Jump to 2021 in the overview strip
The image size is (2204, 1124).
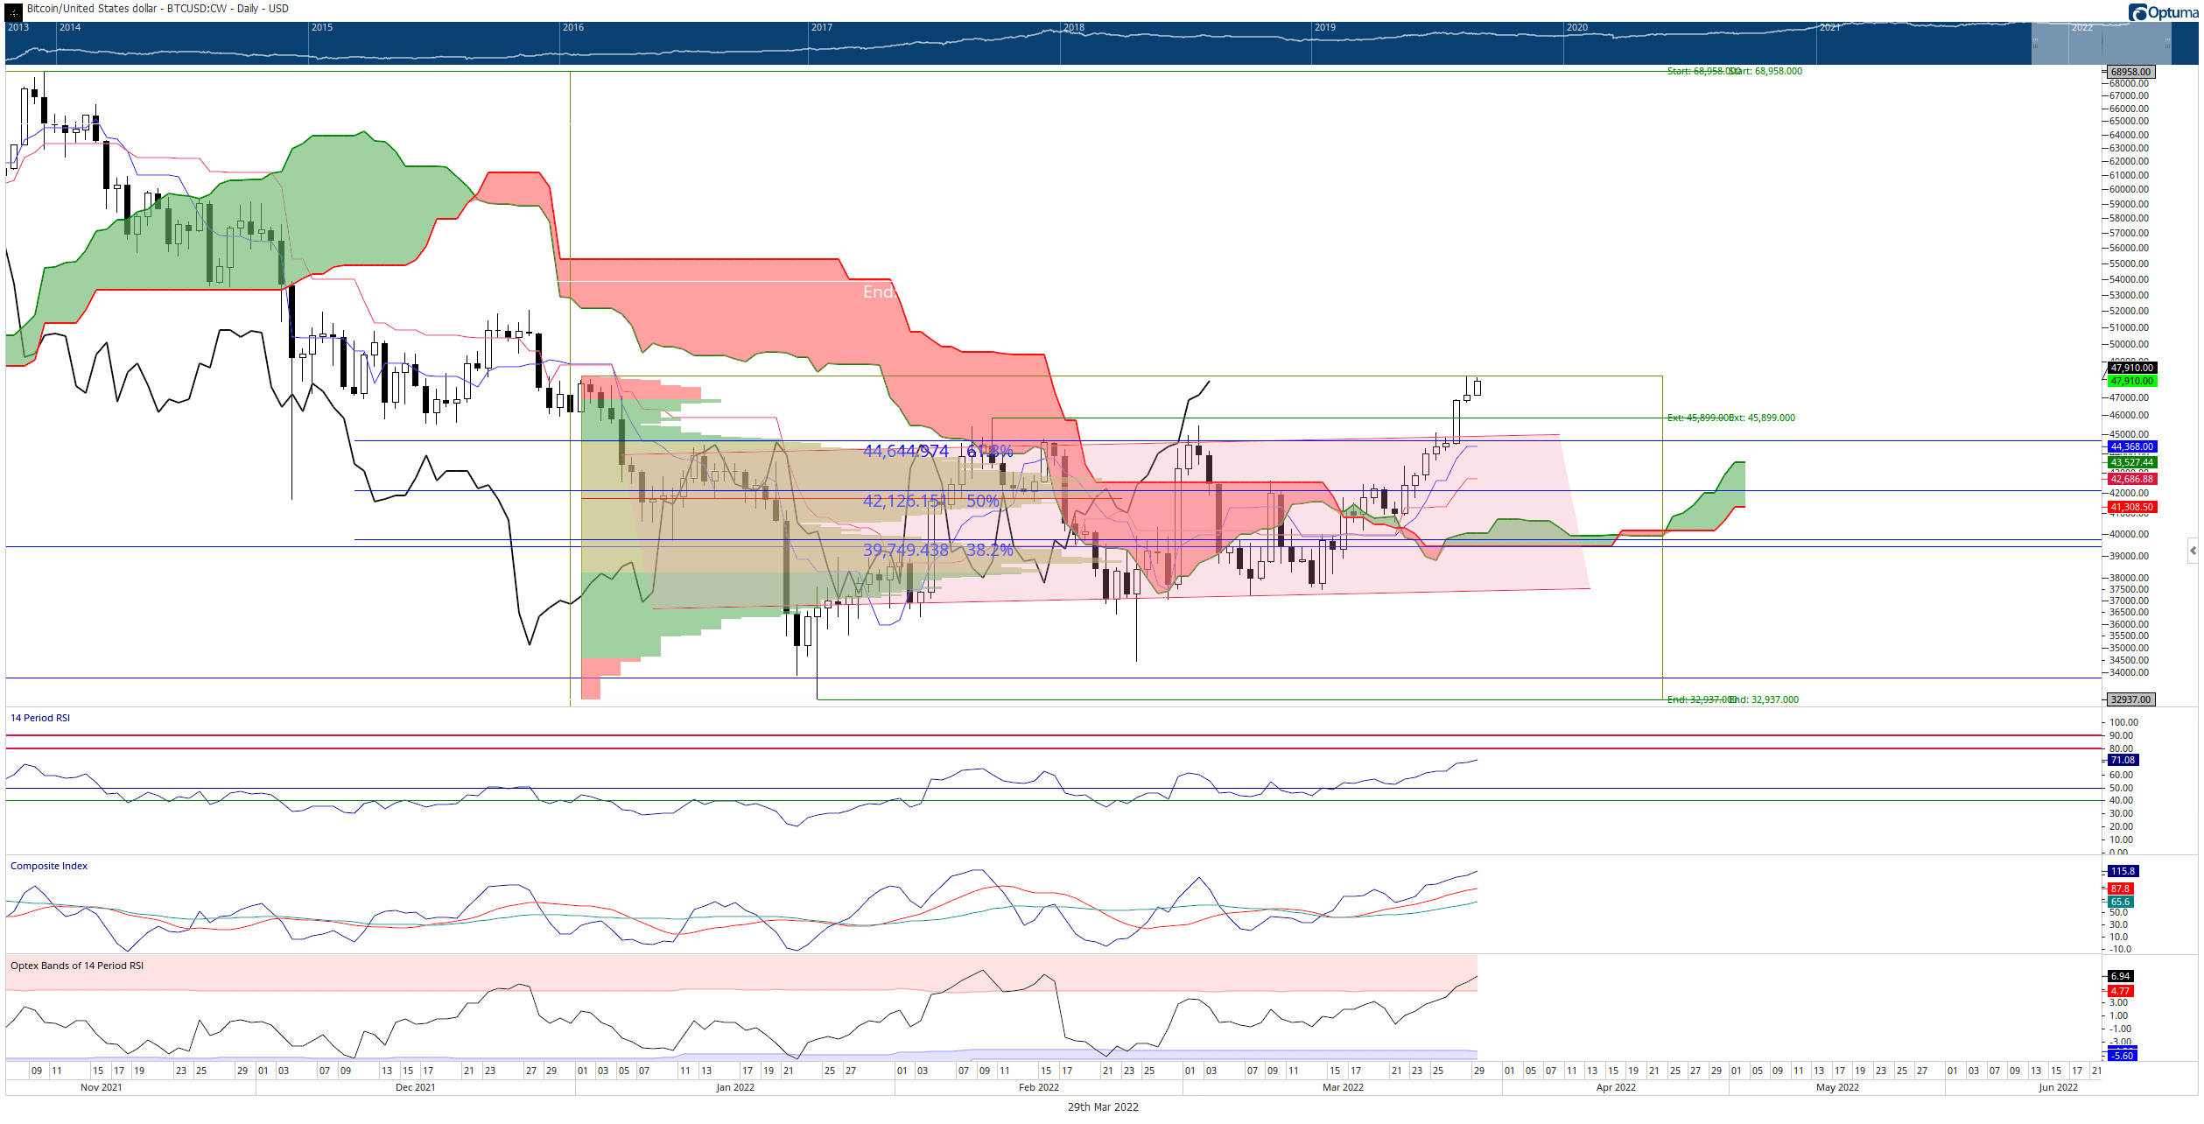1829,27
